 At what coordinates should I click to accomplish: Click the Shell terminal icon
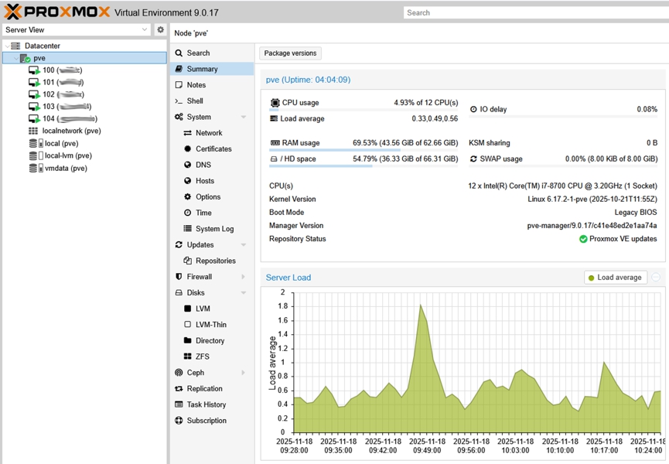click(179, 101)
